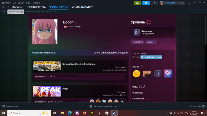The height and width of the screenshot is (116, 207).
Task: Click "Добавить игру" at bottom left
Action: pos(10,106)
